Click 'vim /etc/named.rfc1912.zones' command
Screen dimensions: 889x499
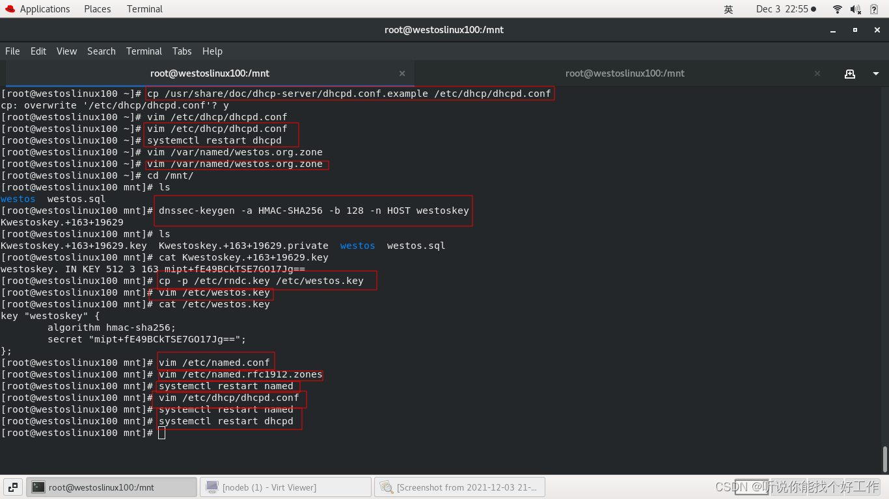241,374
